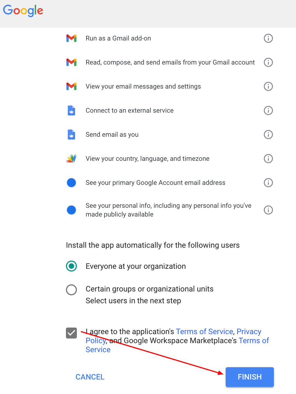This screenshot has height=394, width=296.
Task: Click Gmail icon beside Run as Gmail add-on
Action: [x=71, y=38]
